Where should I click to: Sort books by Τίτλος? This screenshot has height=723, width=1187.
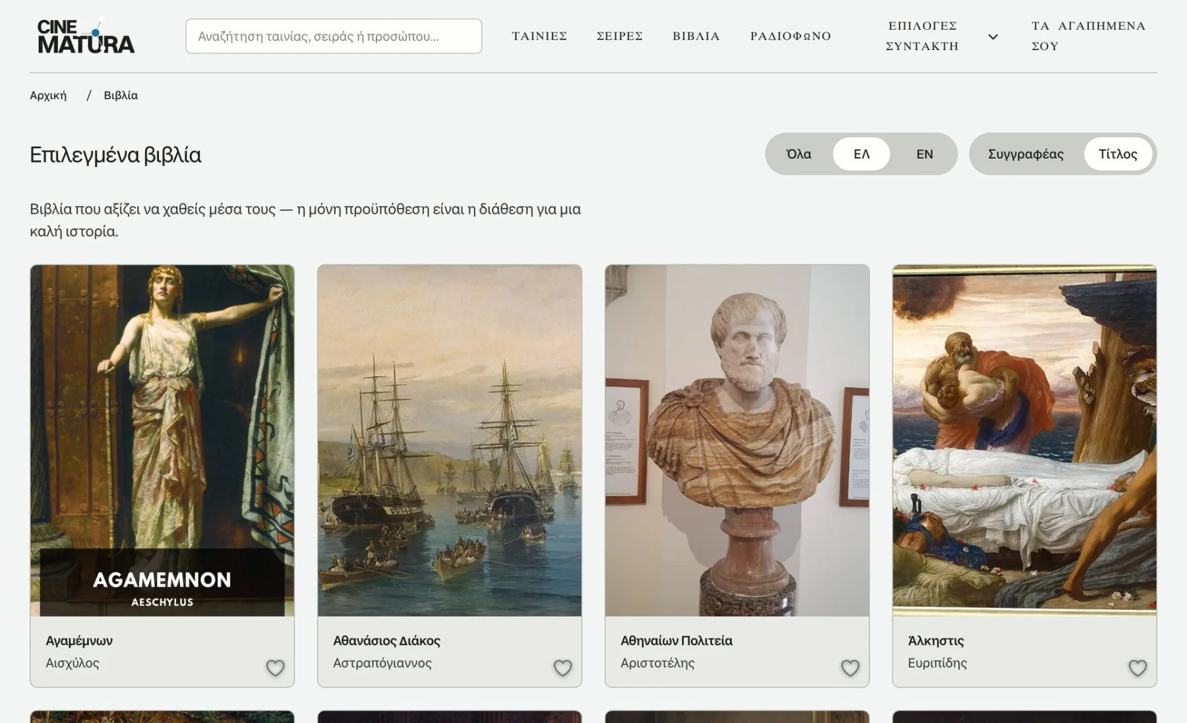pyautogui.click(x=1118, y=154)
